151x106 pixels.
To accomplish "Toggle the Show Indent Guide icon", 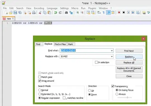I will click(108, 13).
